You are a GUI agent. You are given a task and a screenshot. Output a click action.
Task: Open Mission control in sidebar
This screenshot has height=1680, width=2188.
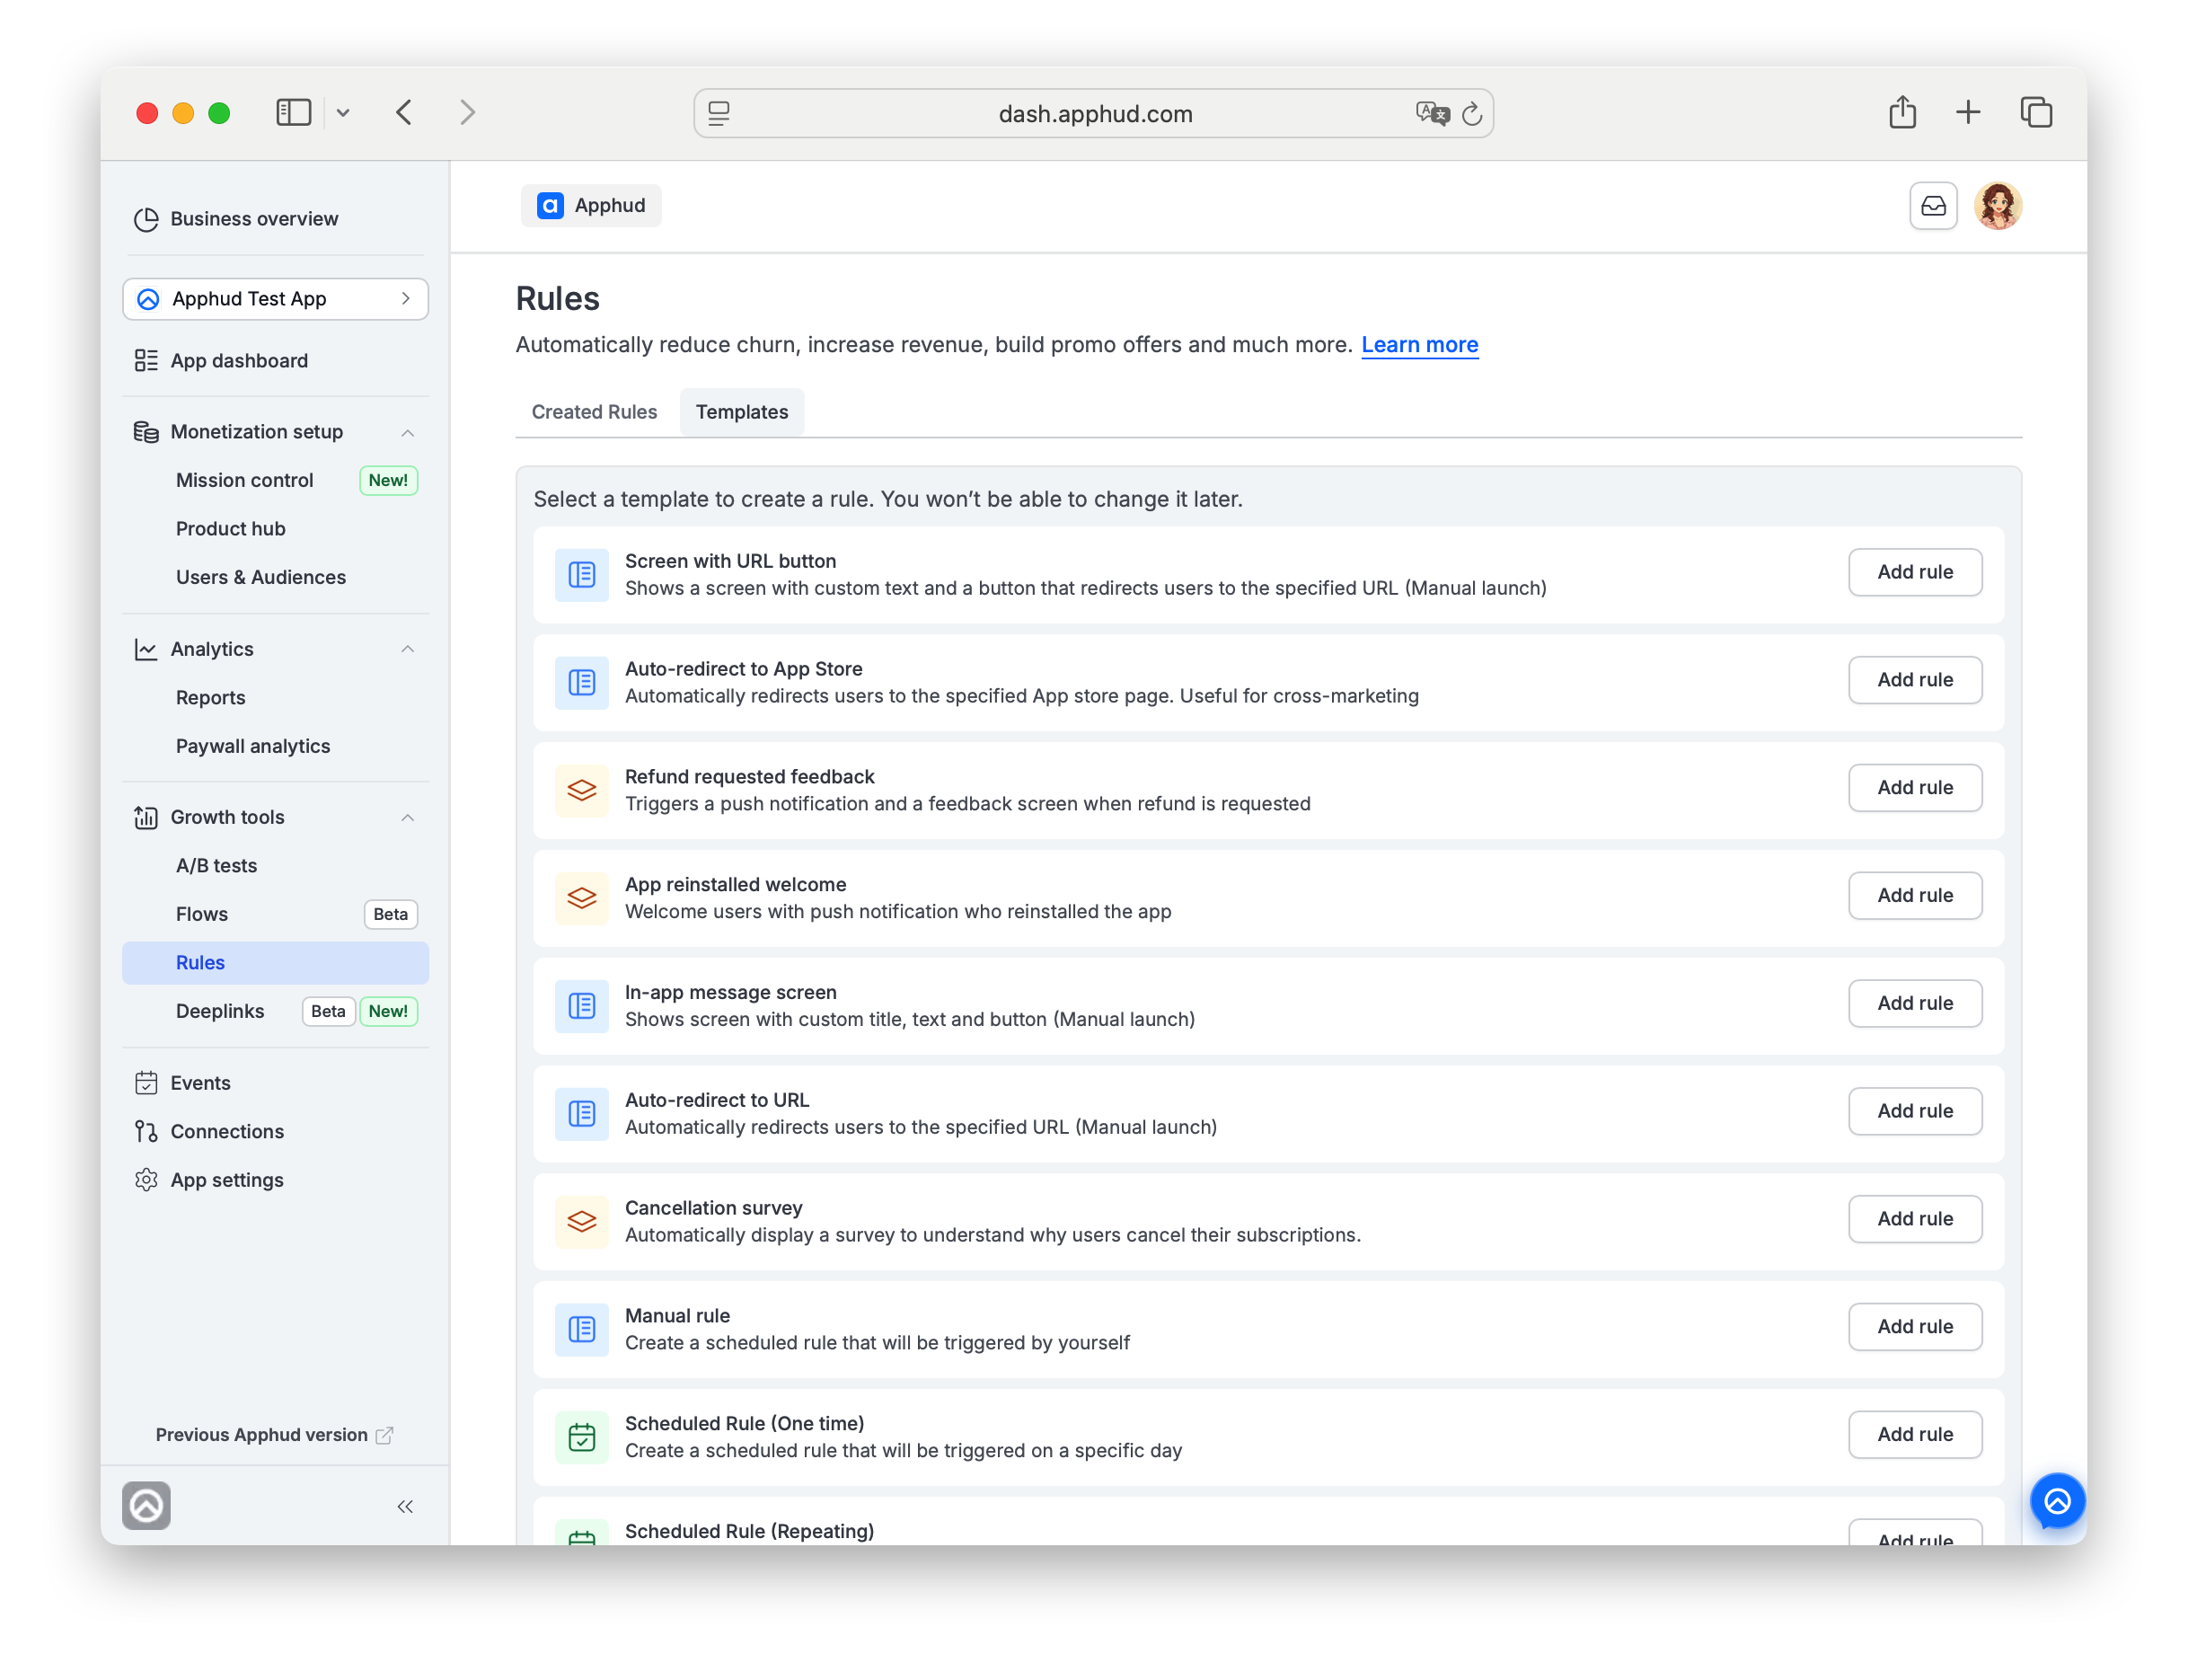click(276, 480)
